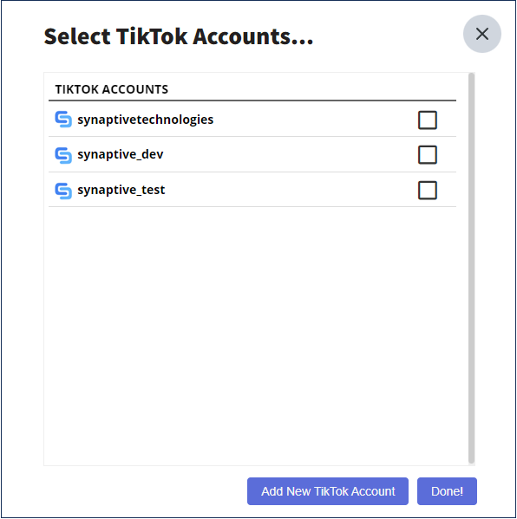The height and width of the screenshot is (519, 517).
Task: Close the dialog with the X button
Action: tap(482, 34)
